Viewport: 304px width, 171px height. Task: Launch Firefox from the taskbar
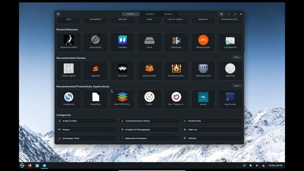pyautogui.click(x=29, y=165)
